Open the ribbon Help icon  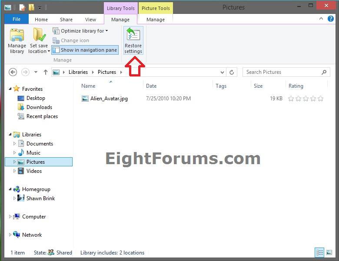pos(331,19)
